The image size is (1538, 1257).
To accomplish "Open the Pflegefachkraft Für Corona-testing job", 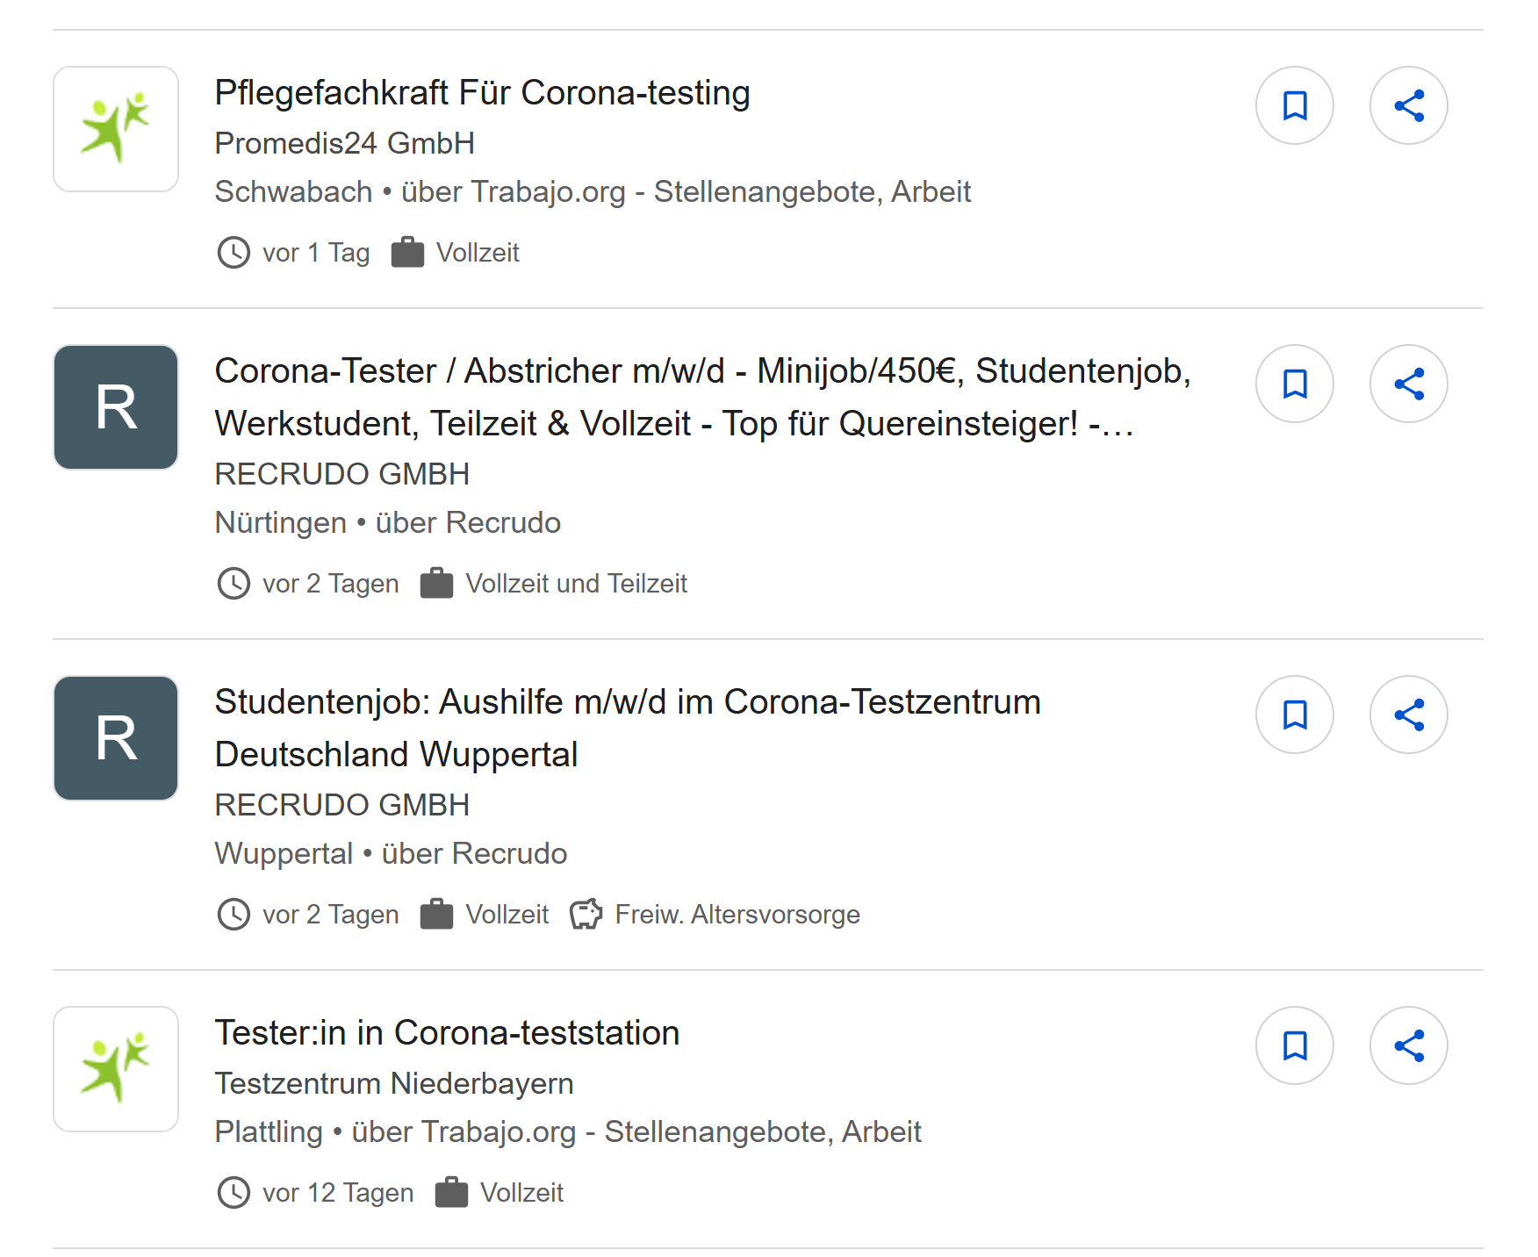I will (x=482, y=92).
